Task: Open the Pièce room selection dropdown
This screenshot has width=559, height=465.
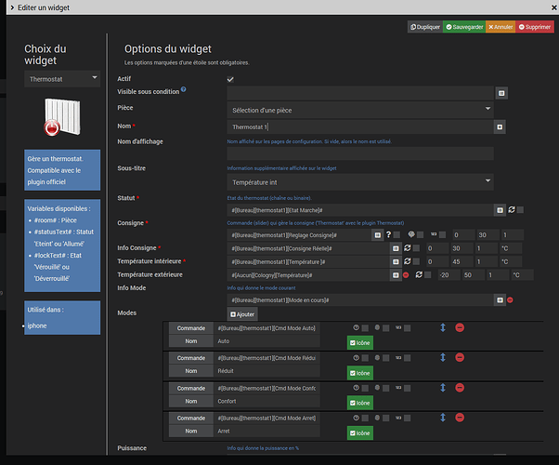Action: pos(359,110)
